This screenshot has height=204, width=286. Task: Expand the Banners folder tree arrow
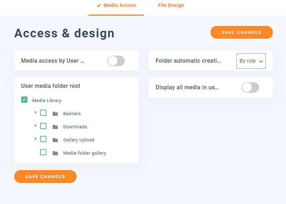pyautogui.click(x=36, y=112)
